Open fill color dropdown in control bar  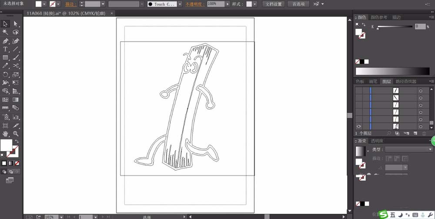44,4
